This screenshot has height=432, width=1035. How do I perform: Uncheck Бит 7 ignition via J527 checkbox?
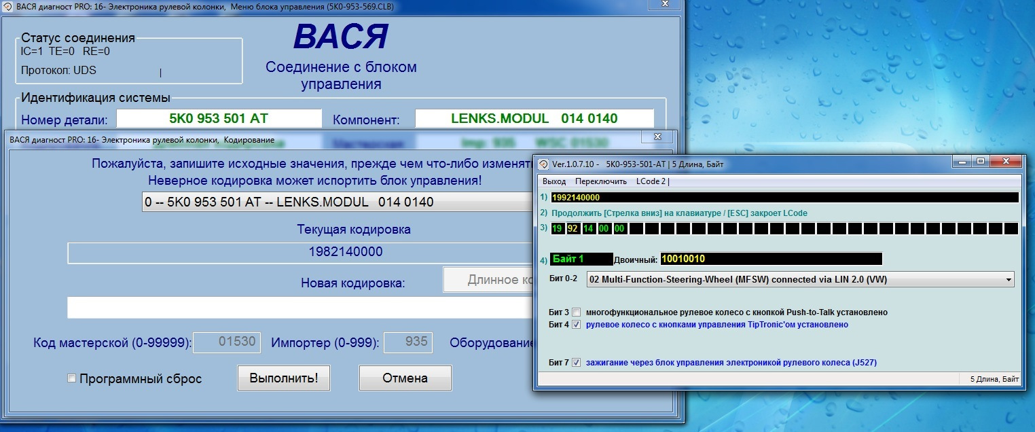pyautogui.click(x=577, y=363)
